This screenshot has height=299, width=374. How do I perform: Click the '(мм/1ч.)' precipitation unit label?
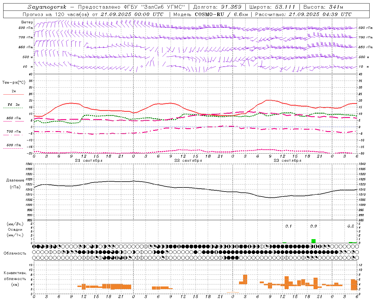click(x=15, y=235)
